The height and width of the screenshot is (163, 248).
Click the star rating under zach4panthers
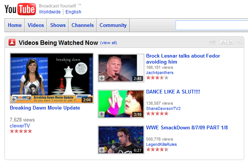click(x=157, y=78)
